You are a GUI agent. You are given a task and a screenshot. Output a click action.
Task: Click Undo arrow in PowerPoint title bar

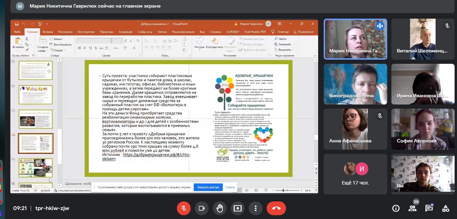pyautogui.click(x=23, y=24)
